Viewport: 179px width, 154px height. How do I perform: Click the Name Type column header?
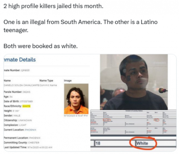pos(46,80)
